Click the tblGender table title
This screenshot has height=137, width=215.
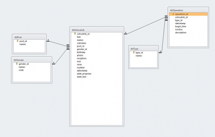pos(19,60)
